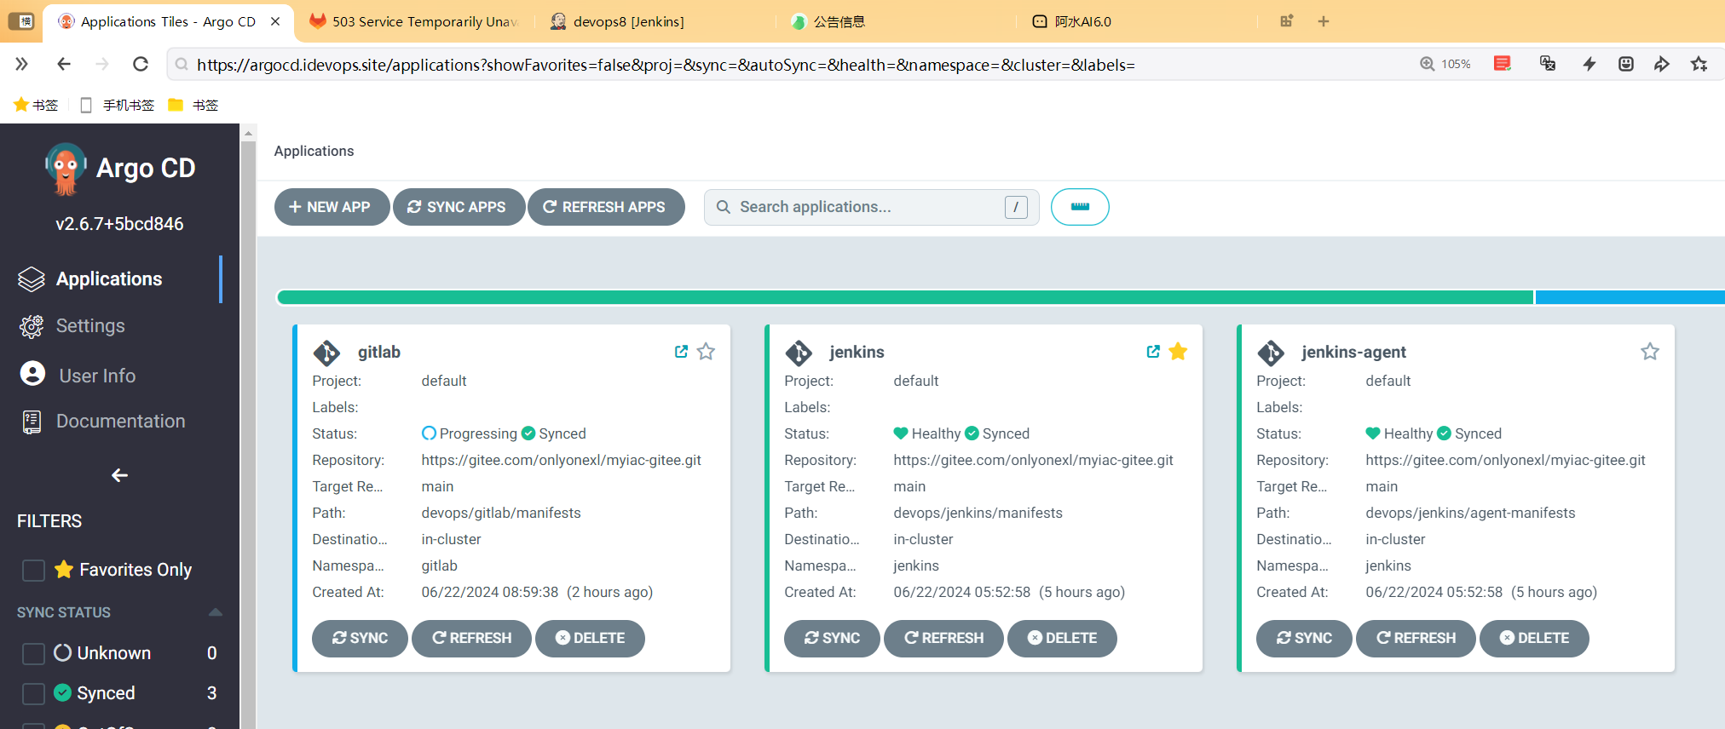Click the translate icon in address bar
The width and height of the screenshot is (1725, 729).
[1548, 64]
